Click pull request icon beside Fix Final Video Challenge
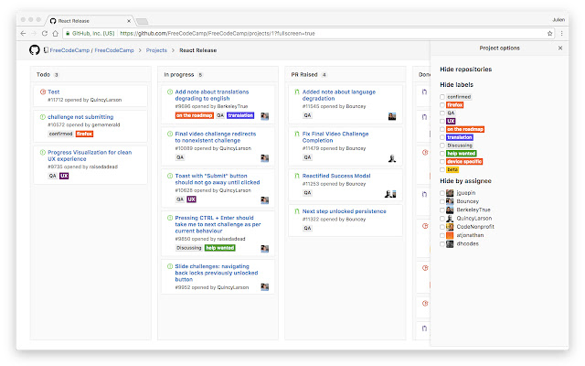Image resolution: width=585 pixels, height=366 pixels. coord(297,134)
